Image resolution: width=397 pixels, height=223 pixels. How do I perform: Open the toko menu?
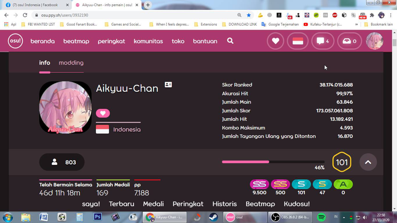178,41
